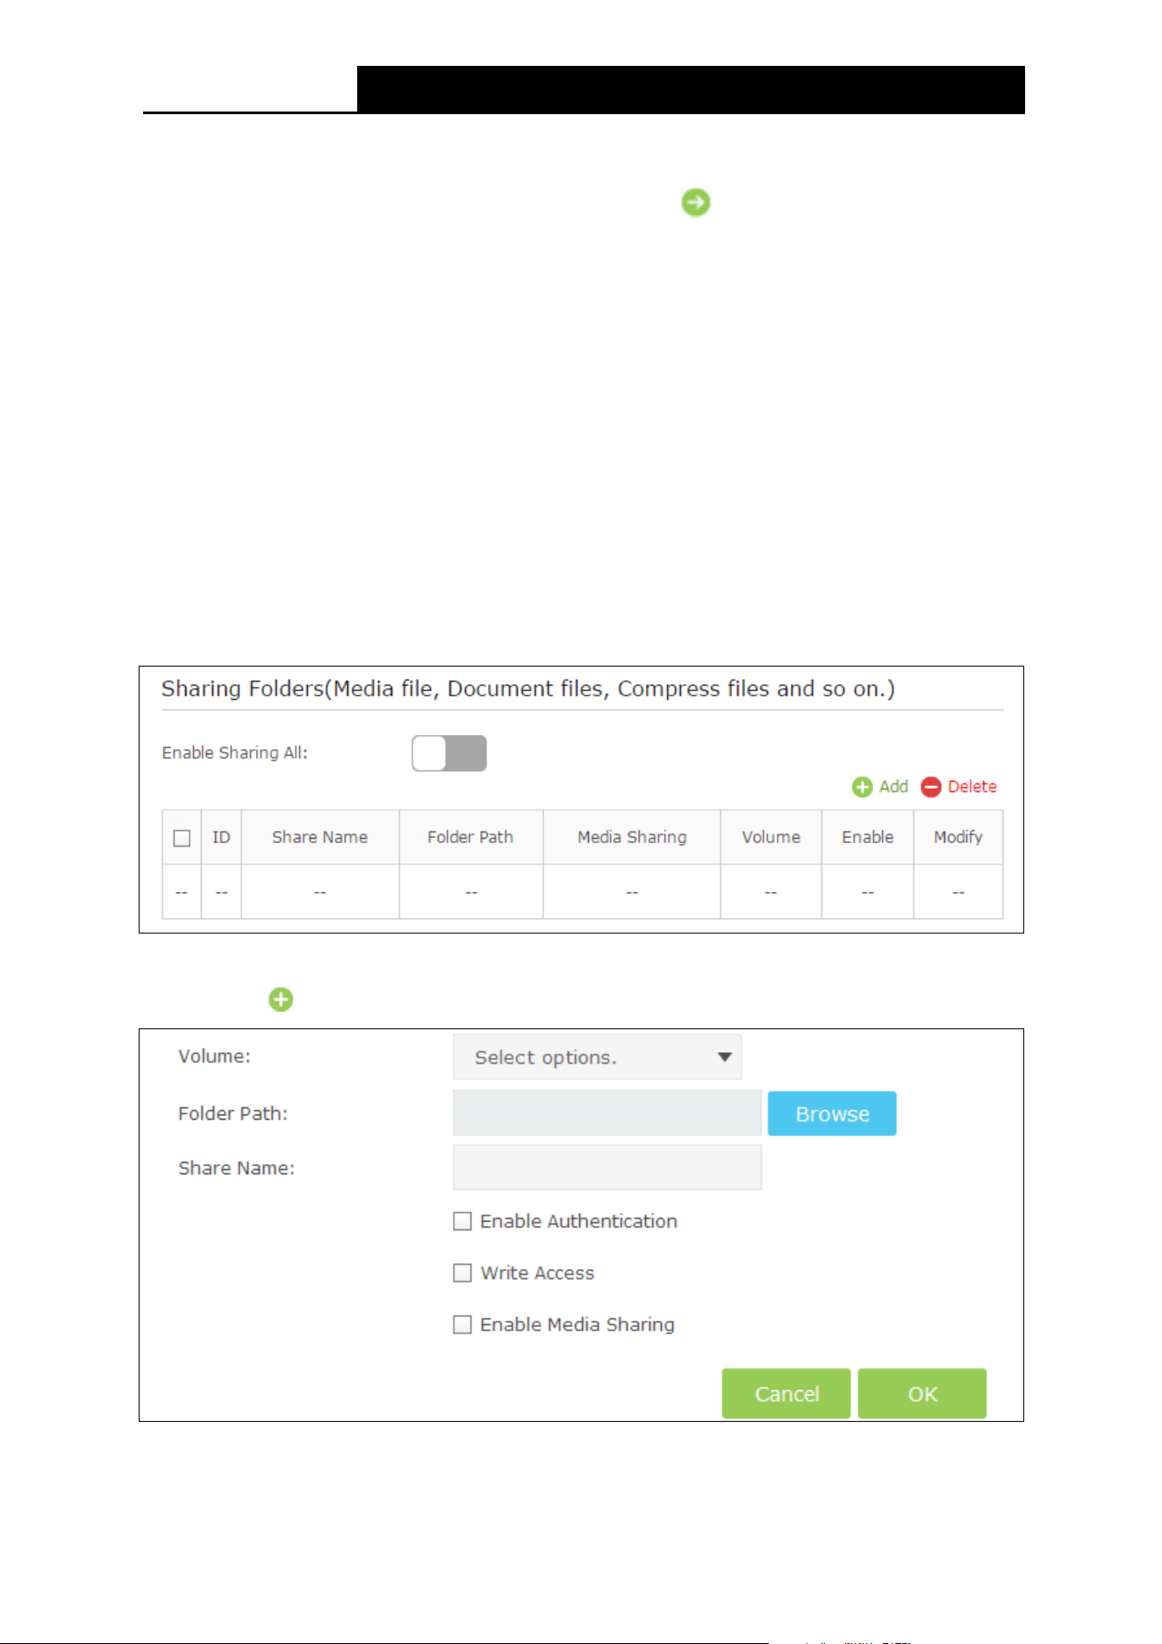1162x1644 pixels.
Task: Confirm with the OK button
Action: (x=922, y=1394)
